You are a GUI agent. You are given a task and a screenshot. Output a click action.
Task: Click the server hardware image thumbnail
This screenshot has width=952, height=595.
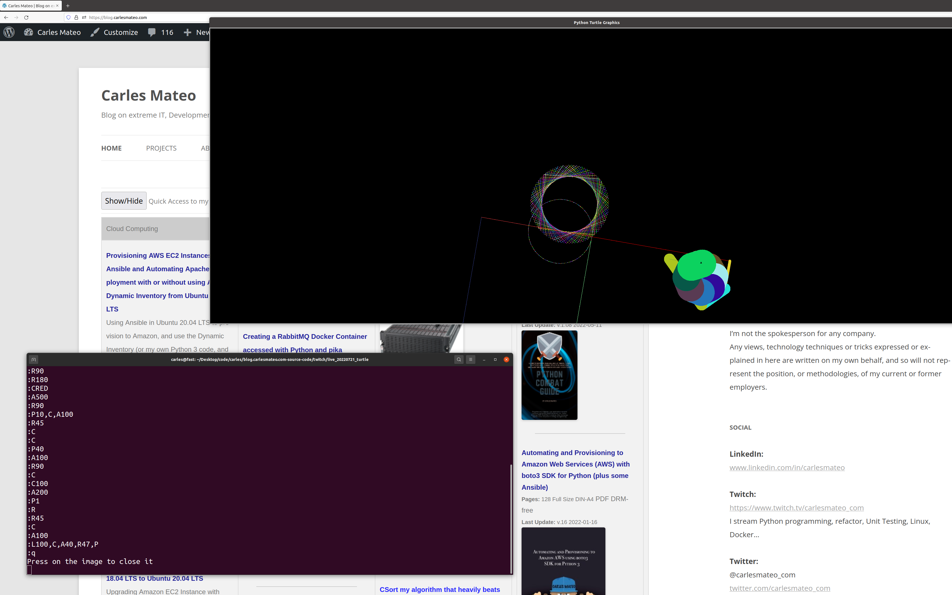click(x=421, y=339)
